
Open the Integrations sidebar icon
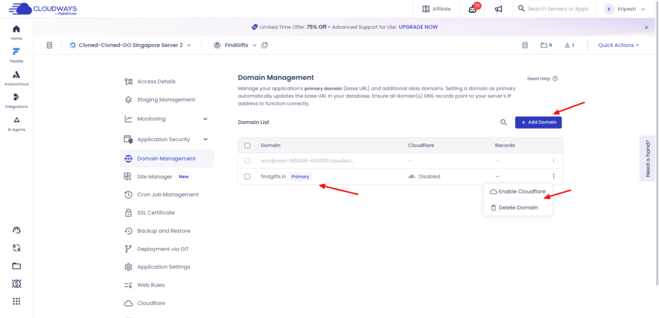click(x=16, y=101)
